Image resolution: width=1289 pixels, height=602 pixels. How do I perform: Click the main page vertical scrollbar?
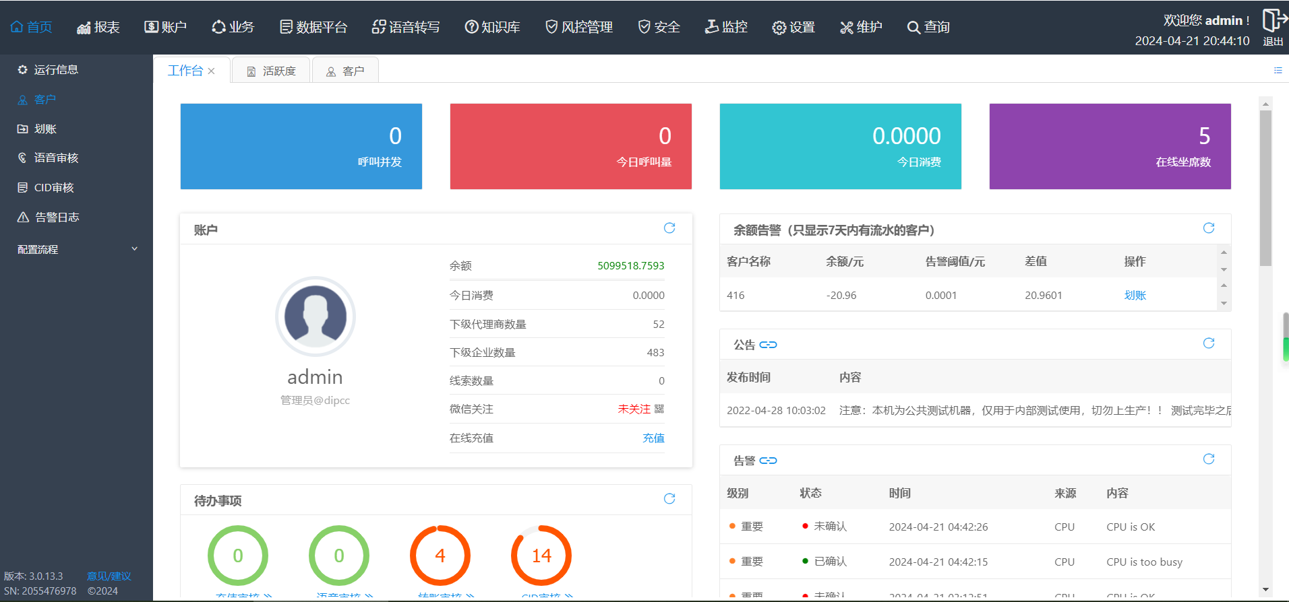1265,189
